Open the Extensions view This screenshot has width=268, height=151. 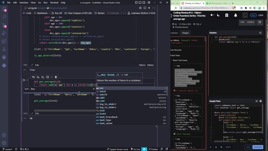pos(4,41)
